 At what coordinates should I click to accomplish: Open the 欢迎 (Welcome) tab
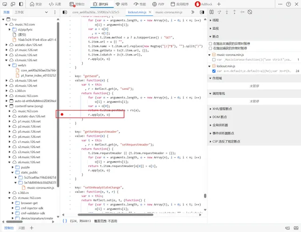coord(36,4)
